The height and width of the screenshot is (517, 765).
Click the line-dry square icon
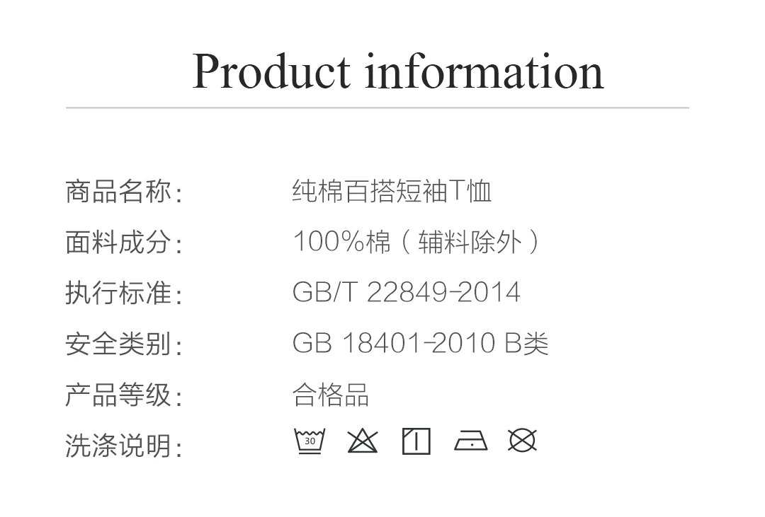[x=416, y=441]
